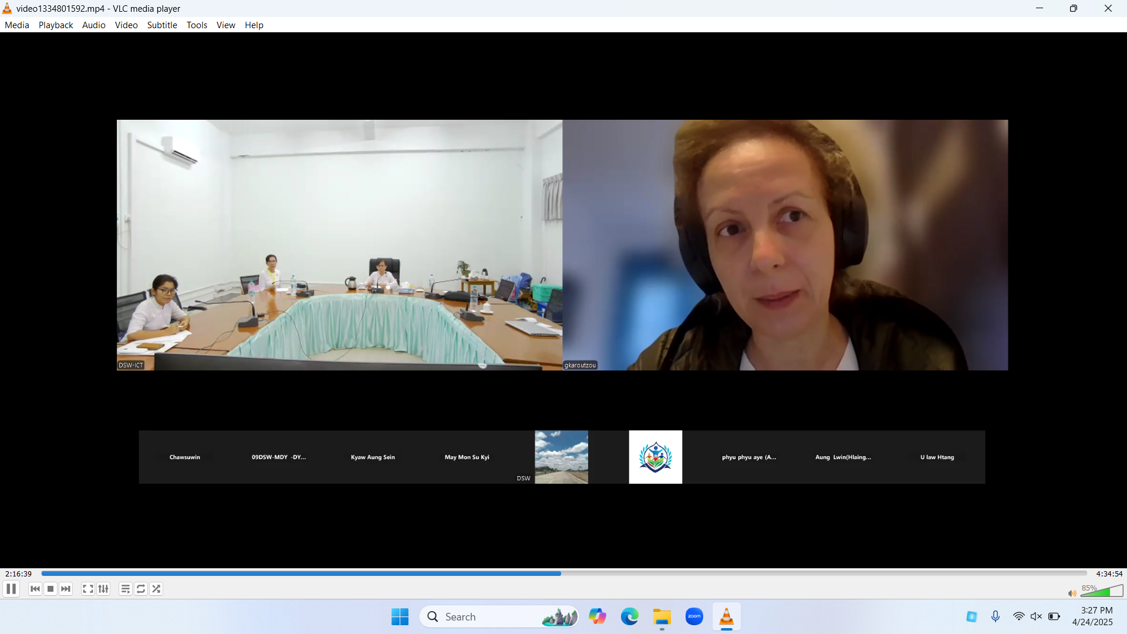Open extended settings and effects

[103, 589]
